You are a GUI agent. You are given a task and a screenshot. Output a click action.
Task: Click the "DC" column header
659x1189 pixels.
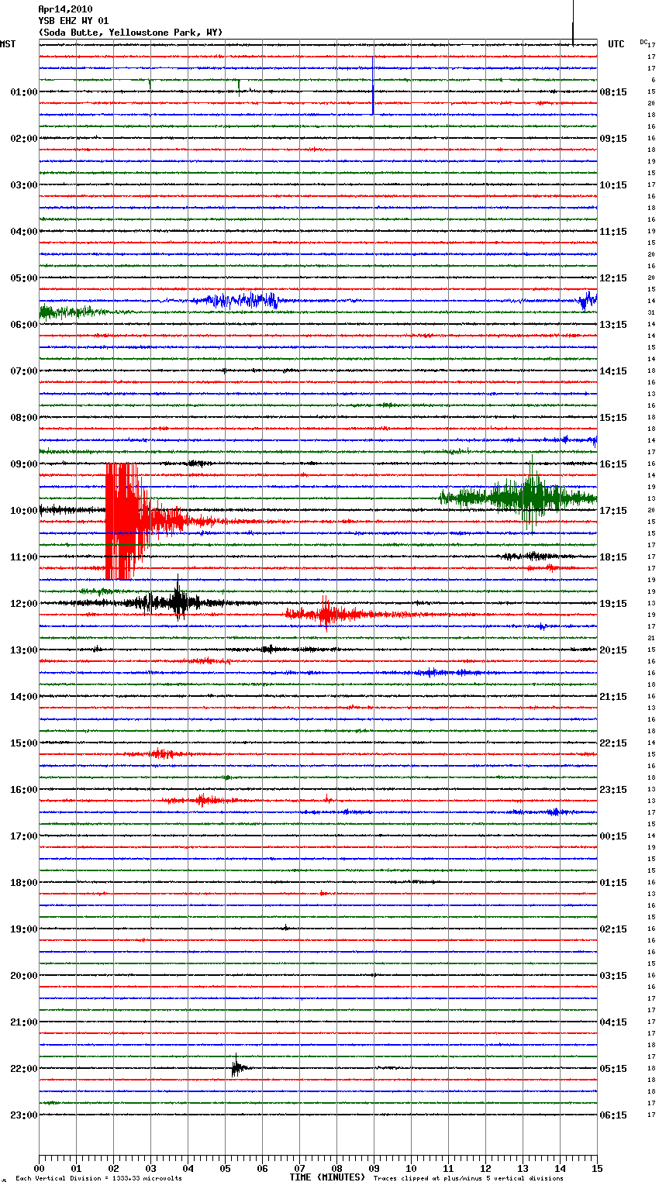(x=643, y=42)
